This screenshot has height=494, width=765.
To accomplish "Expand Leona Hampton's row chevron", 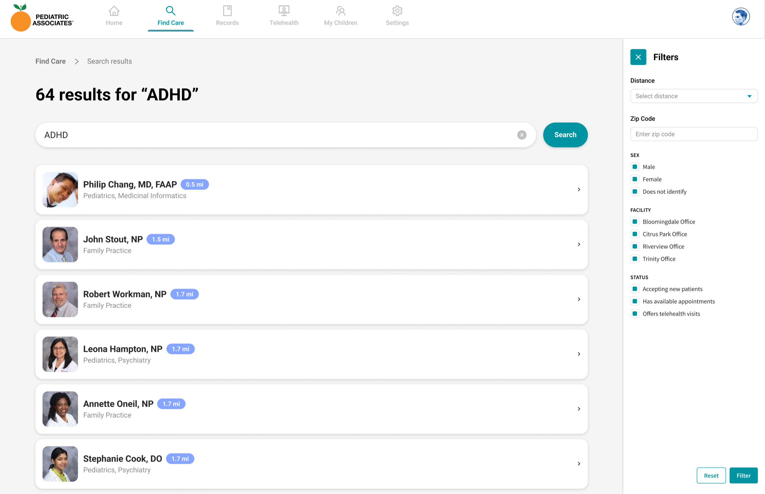I will coord(578,354).
